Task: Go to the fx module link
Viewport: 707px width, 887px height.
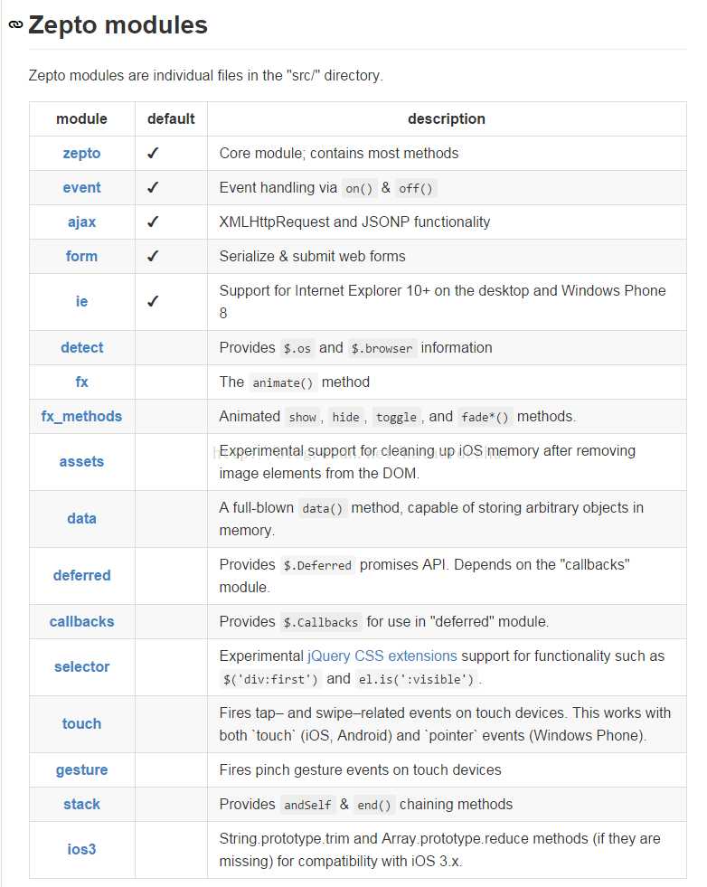Action: coord(81,382)
